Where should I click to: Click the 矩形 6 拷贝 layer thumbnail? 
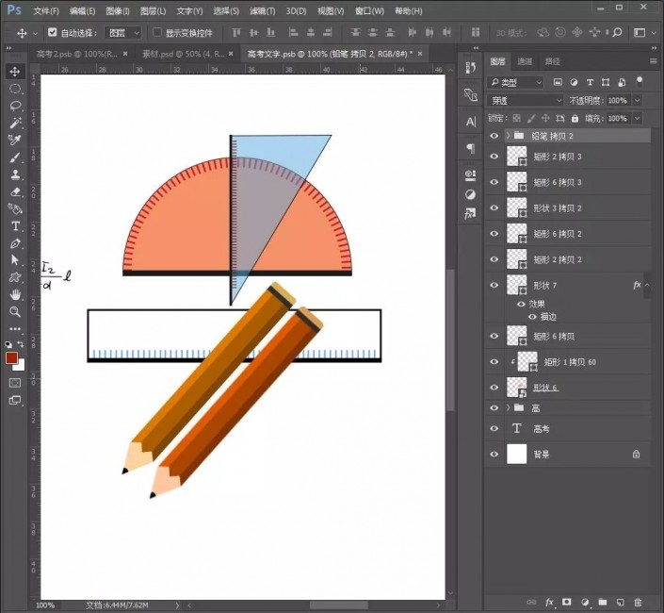coord(517,336)
